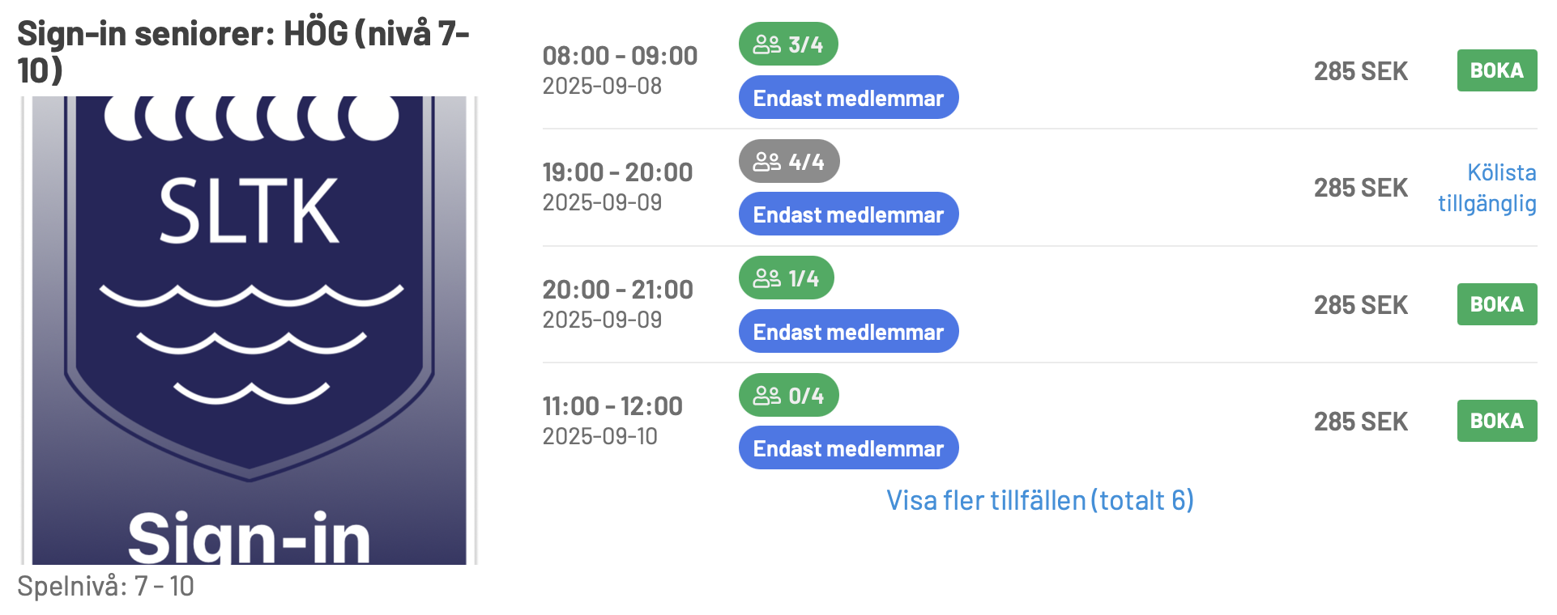Book the 11:00 - 12:00 session with BOKA
Screen dimensions: 1557x615
1496,421
